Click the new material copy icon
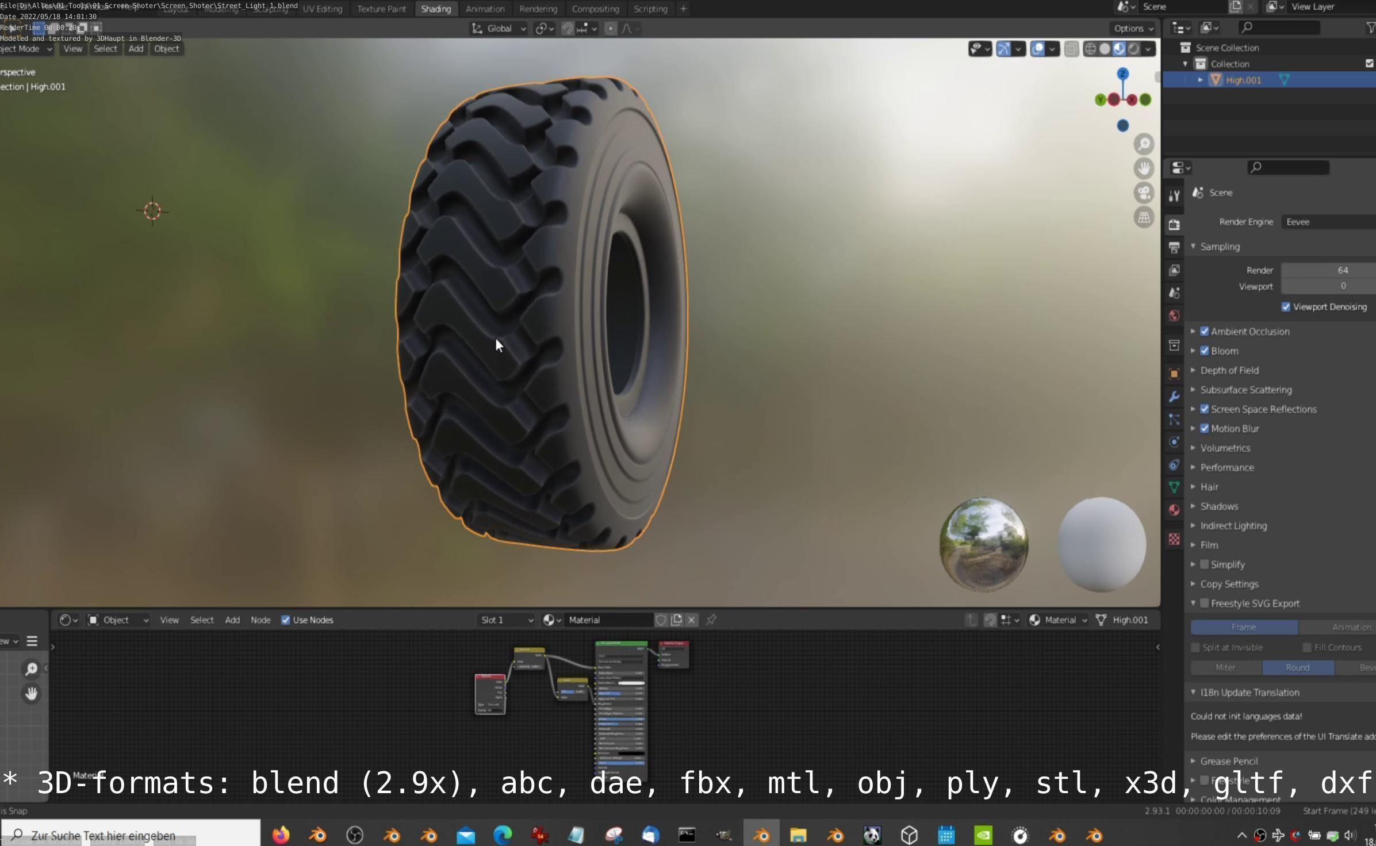Viewport: 1376px width, 846px height. pos(677,620)
